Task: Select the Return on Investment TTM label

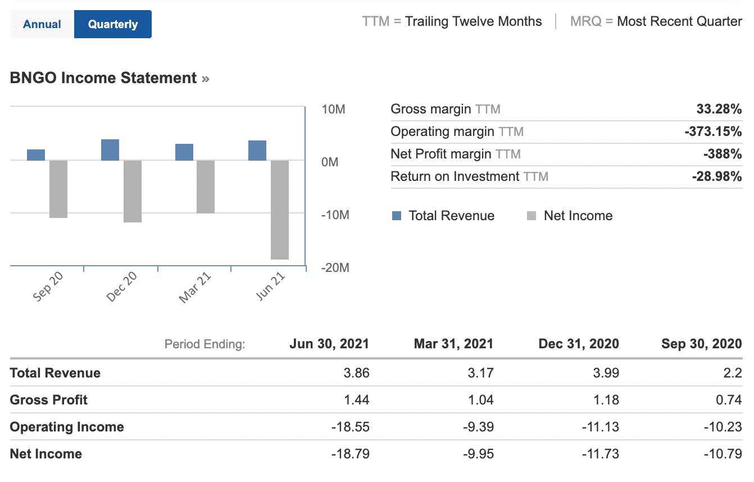Action: coord(470,176)
